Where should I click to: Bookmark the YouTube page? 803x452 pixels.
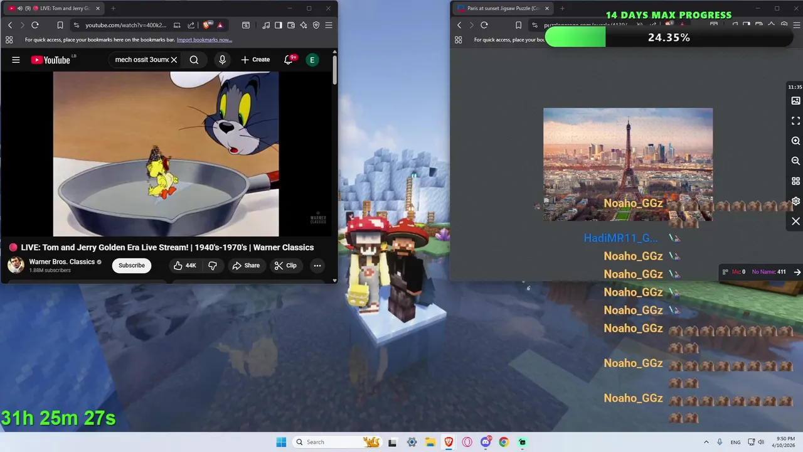coord(60,25)
